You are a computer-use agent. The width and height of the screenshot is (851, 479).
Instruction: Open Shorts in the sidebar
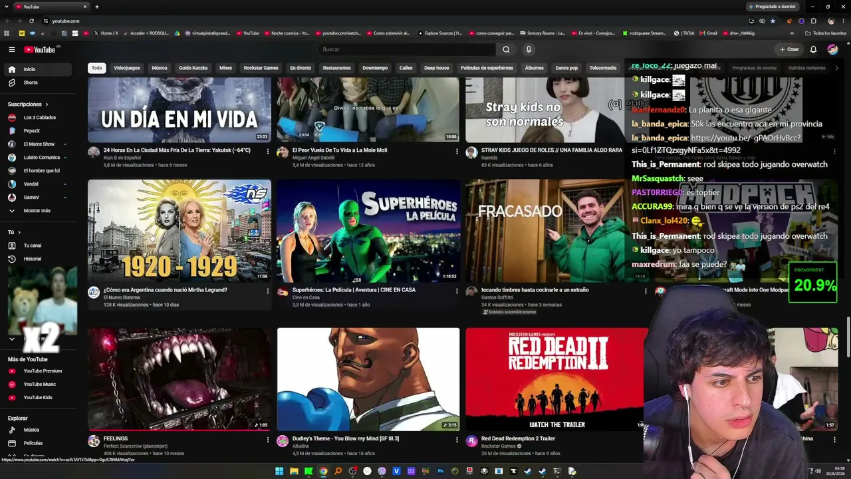(39, 82)
